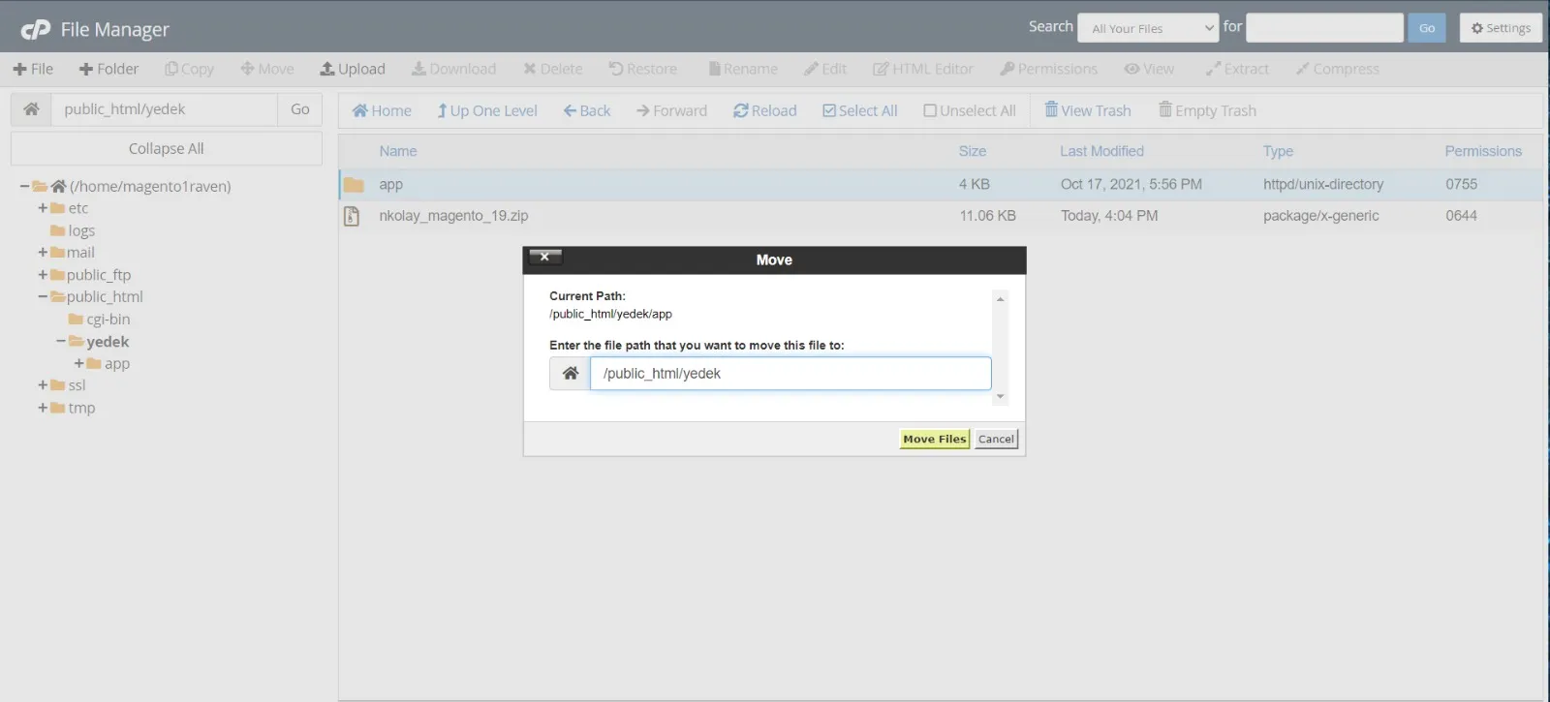The width and height of the screenshot is (1550, 702).
Task: Check Select All files
Action: click(x=859, y=110)
